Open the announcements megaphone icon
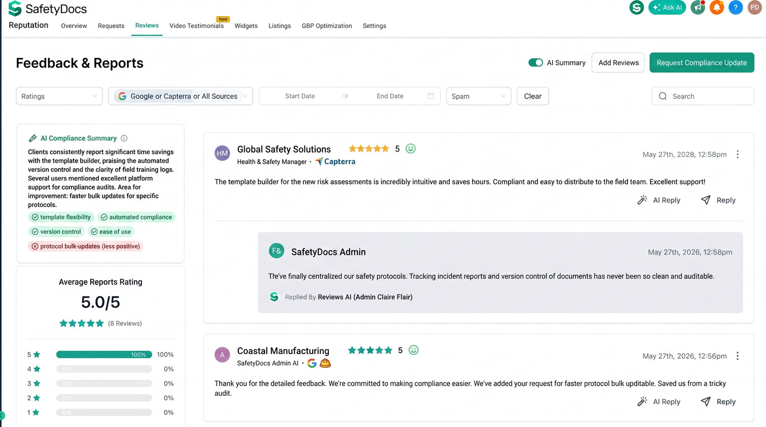Image resolution: width=766 pixels, height=427 pixels. tap(698, 8)
